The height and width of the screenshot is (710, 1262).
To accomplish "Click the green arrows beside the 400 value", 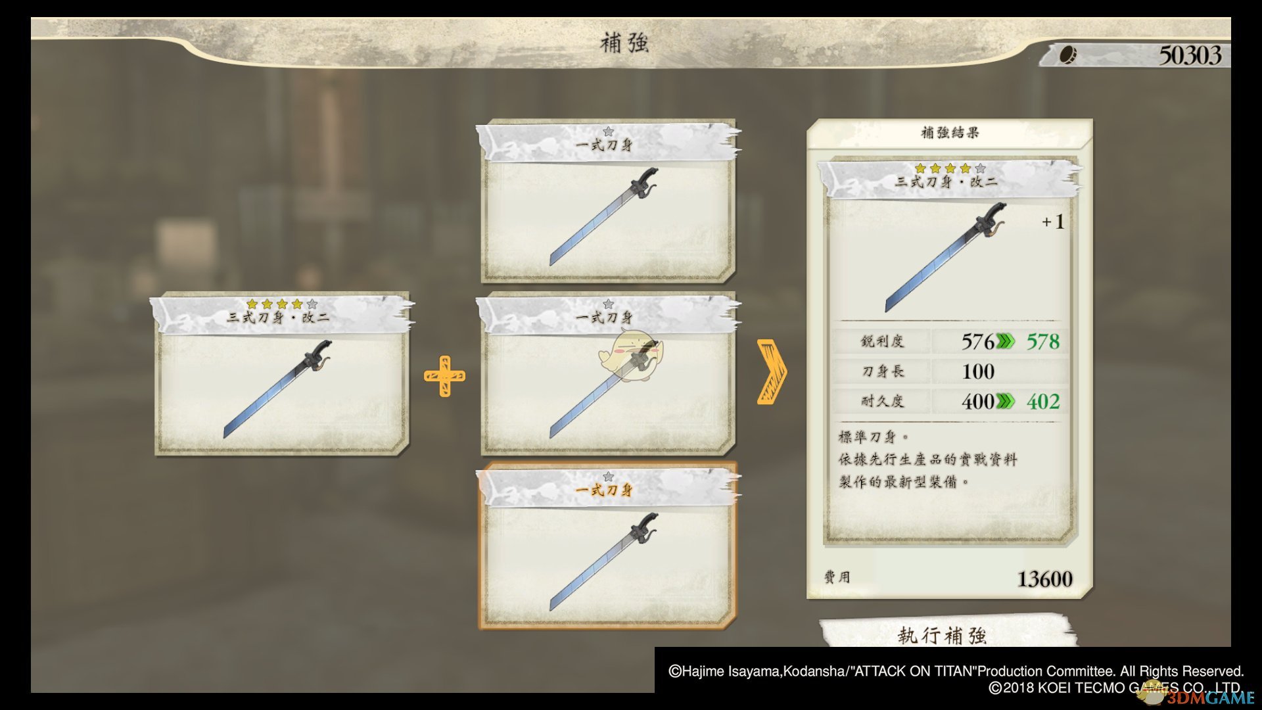I will point(1006,401).
